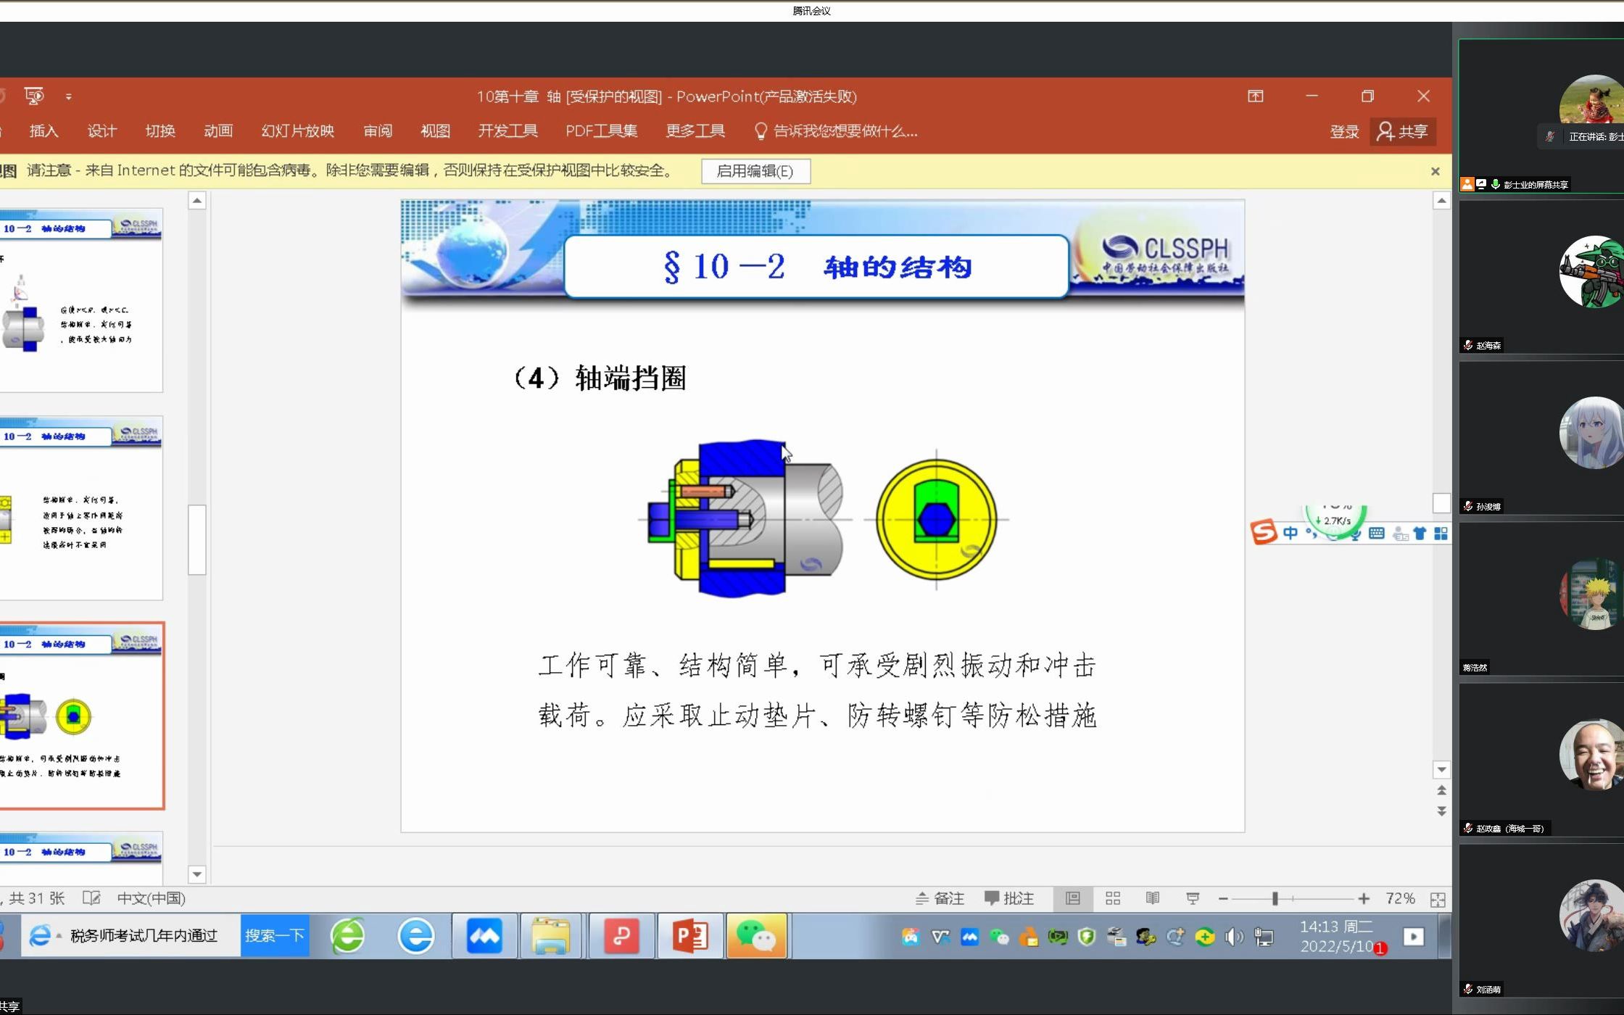Image resolution: width=1624 pixels, height=1015 pixels.
Task: Open the 动画 ribbon tab
Action: (218, 131)
